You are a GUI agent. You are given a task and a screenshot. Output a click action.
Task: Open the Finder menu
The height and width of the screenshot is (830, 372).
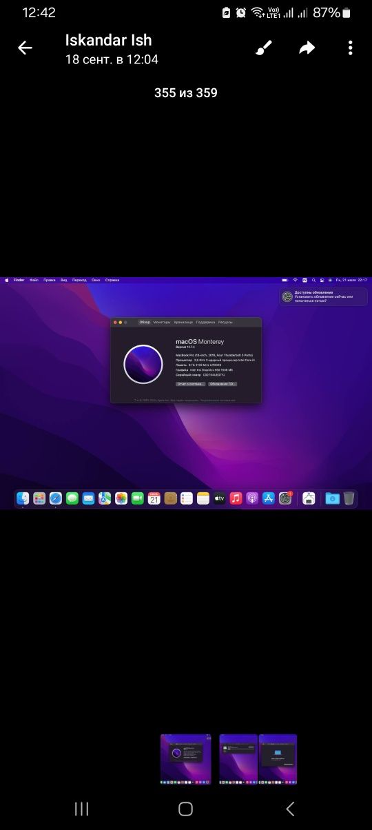[x=19, y=280]
